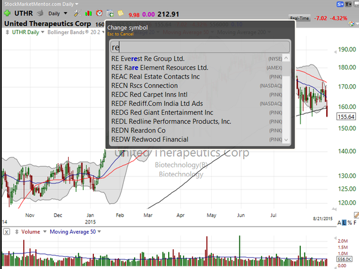This screenshot has width=359, height=269.
Task: Select REDF Rediff.Com India Ltd Ads
Action: coord(197,103)
